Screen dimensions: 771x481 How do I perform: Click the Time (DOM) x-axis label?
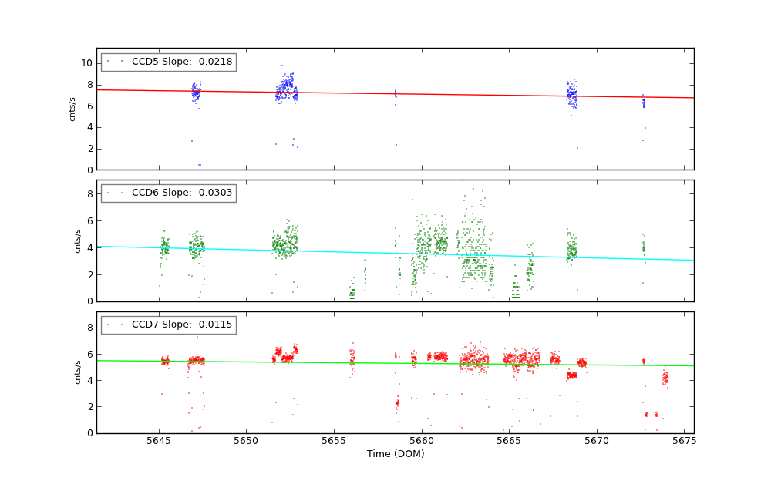coord(395,454)
